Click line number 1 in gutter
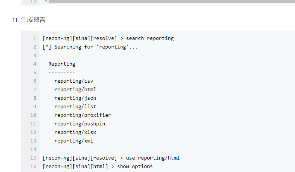 coord(35,38)
